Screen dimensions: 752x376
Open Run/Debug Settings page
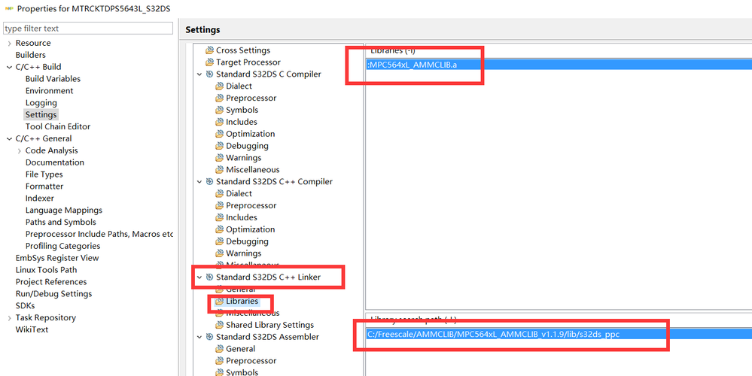pos(53,294)
